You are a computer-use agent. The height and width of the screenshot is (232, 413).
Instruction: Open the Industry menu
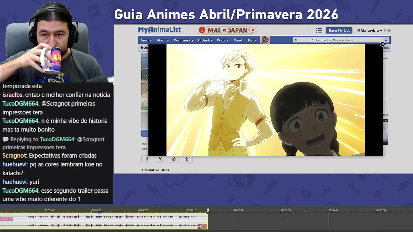point(205,40)
